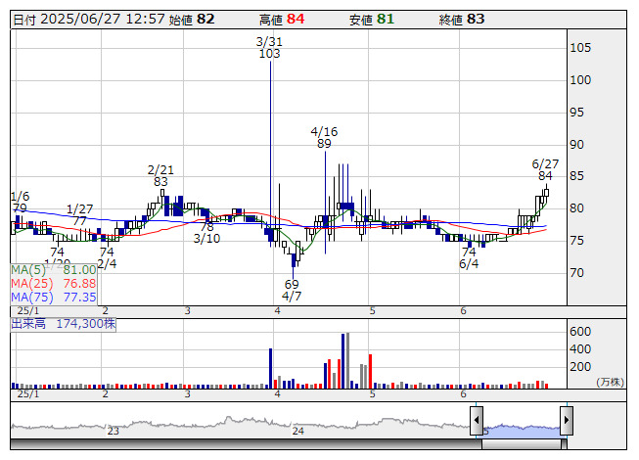Click the 2/21 high marker 83
Viewport: 639px width, 460px height.
(160, 181)
